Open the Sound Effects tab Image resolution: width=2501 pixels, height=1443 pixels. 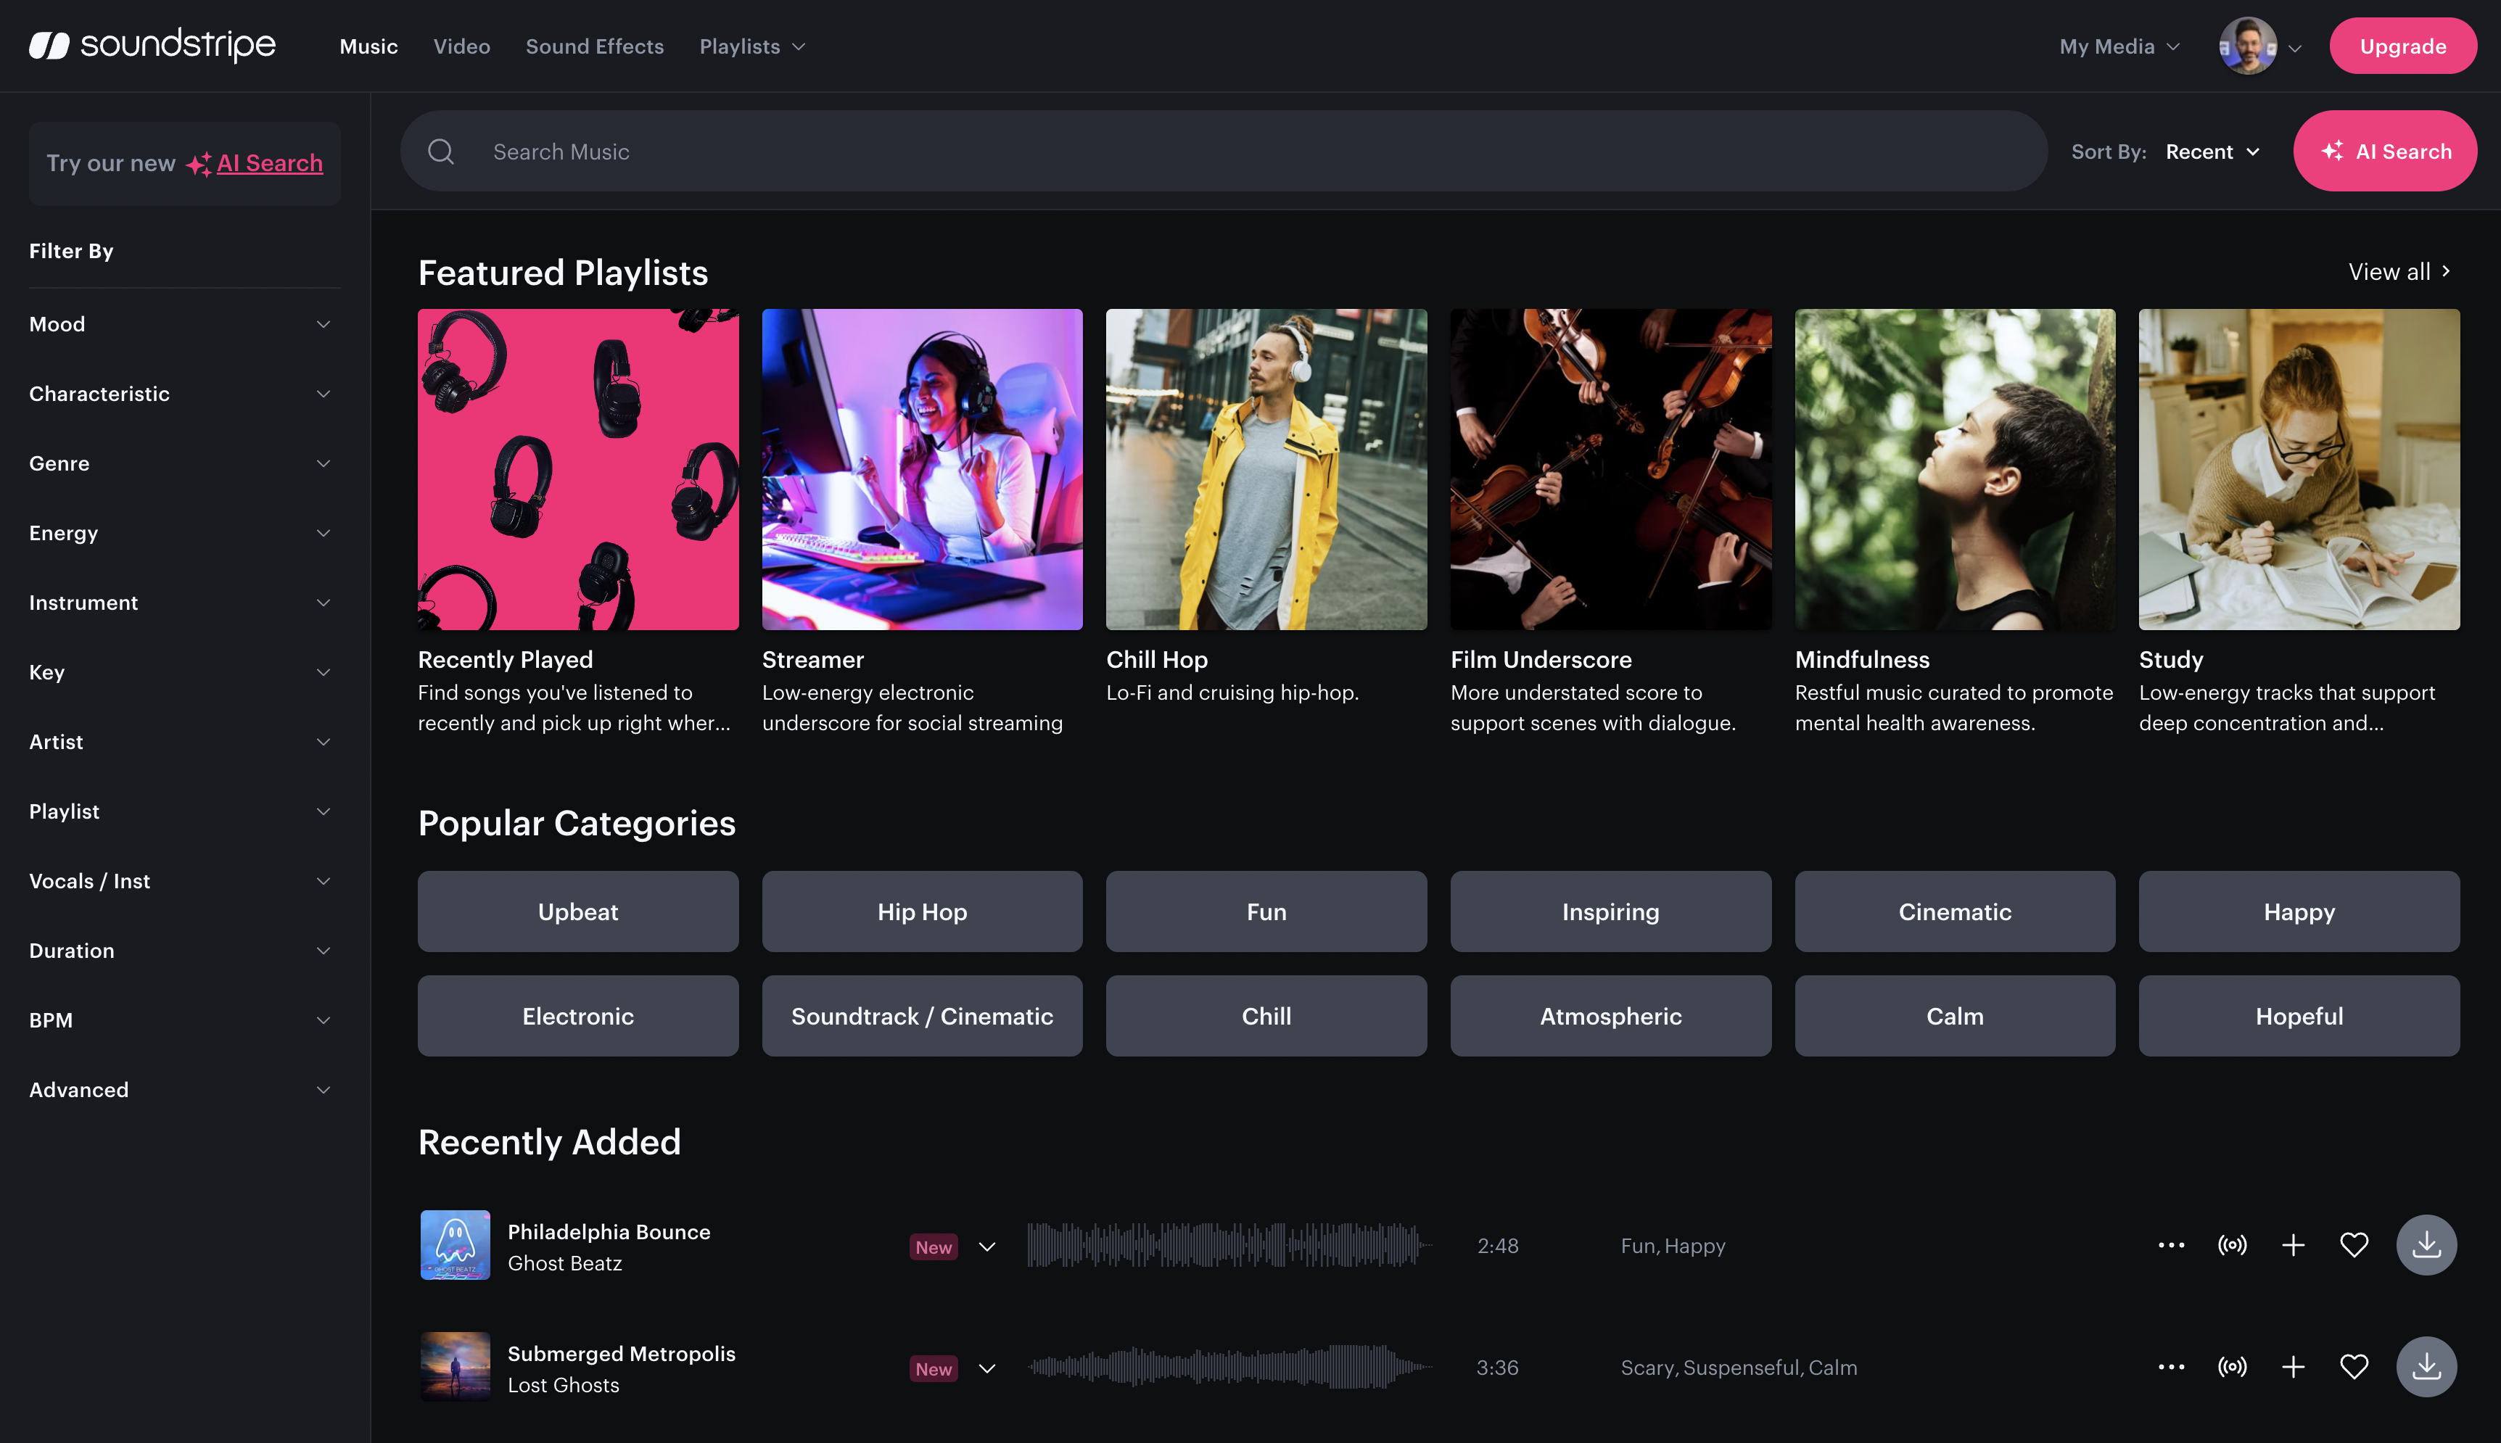(x=594, y=46)
